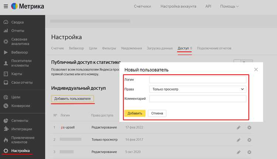
Task: Switch to the Фильтры tab
Action: click(x=109, y=48)
